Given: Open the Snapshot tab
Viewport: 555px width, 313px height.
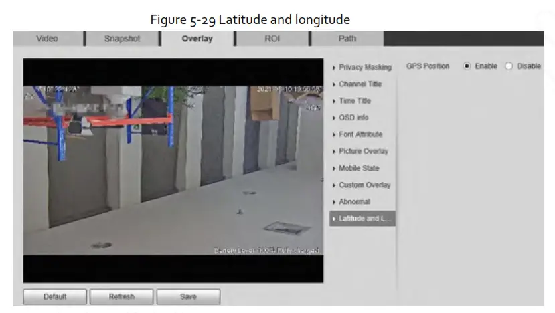Looking at the screenshot, I should [x=123, y=39].
